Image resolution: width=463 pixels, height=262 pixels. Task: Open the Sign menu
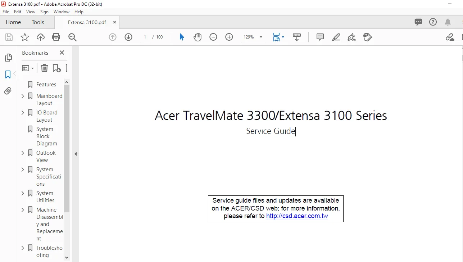(x=44, y=12)
